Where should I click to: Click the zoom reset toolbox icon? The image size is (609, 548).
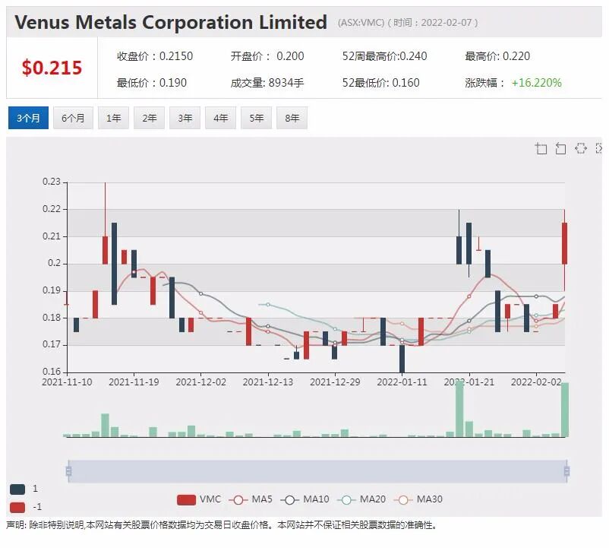point(560,148)
